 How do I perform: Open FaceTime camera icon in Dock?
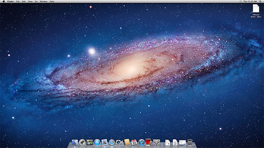(x=119, y=142)
